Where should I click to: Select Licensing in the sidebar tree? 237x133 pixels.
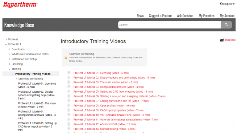[17, 64]
